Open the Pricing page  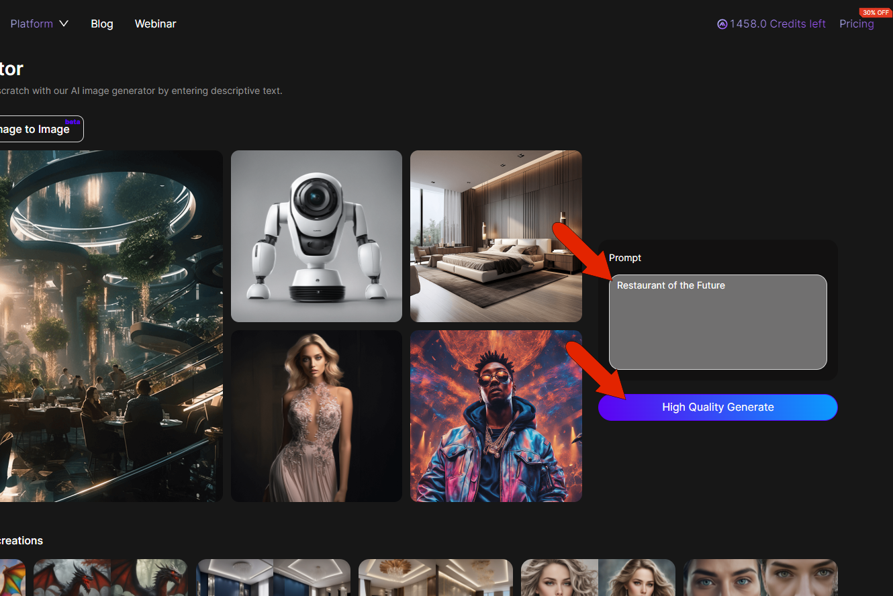857,23
